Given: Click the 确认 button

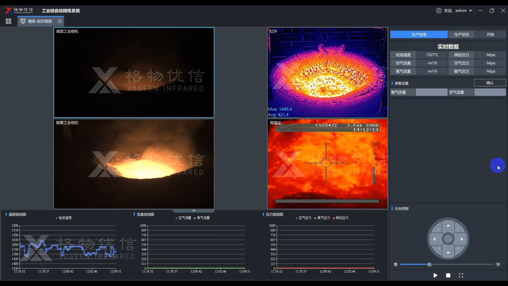Looking at the screenshot, I should [x=490, y=83].
